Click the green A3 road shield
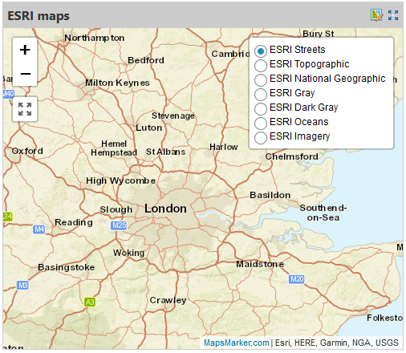 (90, 302)
